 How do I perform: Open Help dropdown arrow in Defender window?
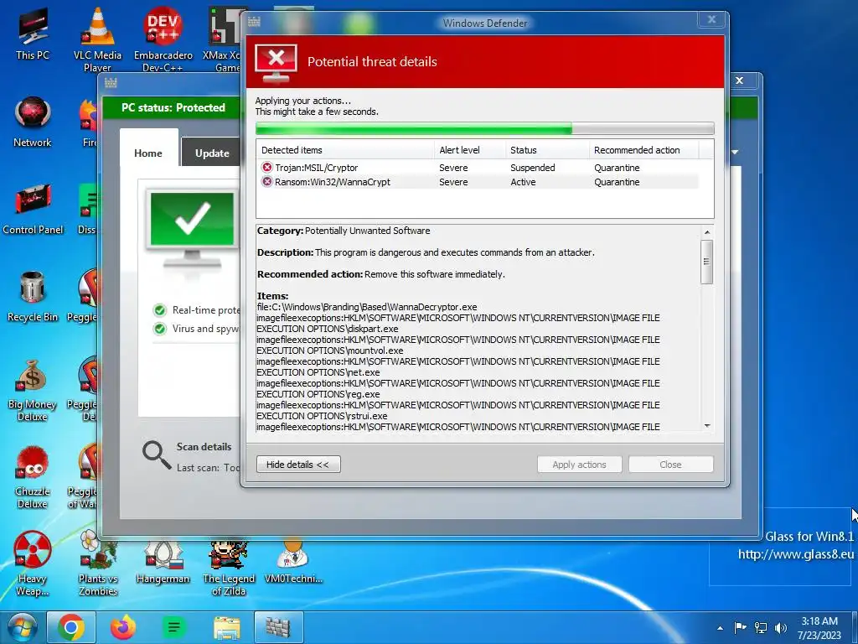[735, 153]
